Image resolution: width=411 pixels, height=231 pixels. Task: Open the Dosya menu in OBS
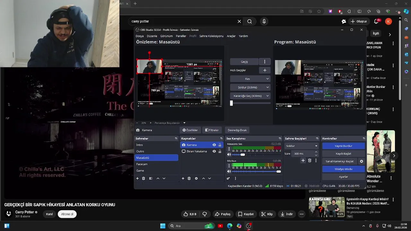point(140,36)
